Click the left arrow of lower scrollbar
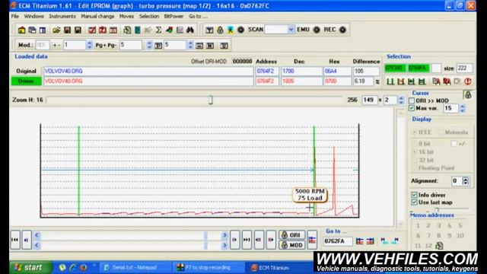This screenshot has height=274, width=487. coord(37,245)
